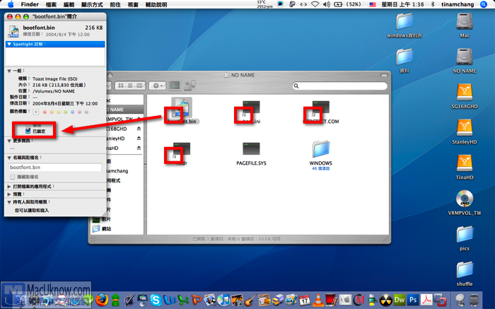
Task: Toggle the 已鎖定 locked checkbox
Action: [28, 131]
